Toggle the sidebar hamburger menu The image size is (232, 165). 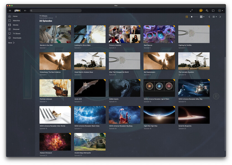pyautogui.click(x=10, y=11)
